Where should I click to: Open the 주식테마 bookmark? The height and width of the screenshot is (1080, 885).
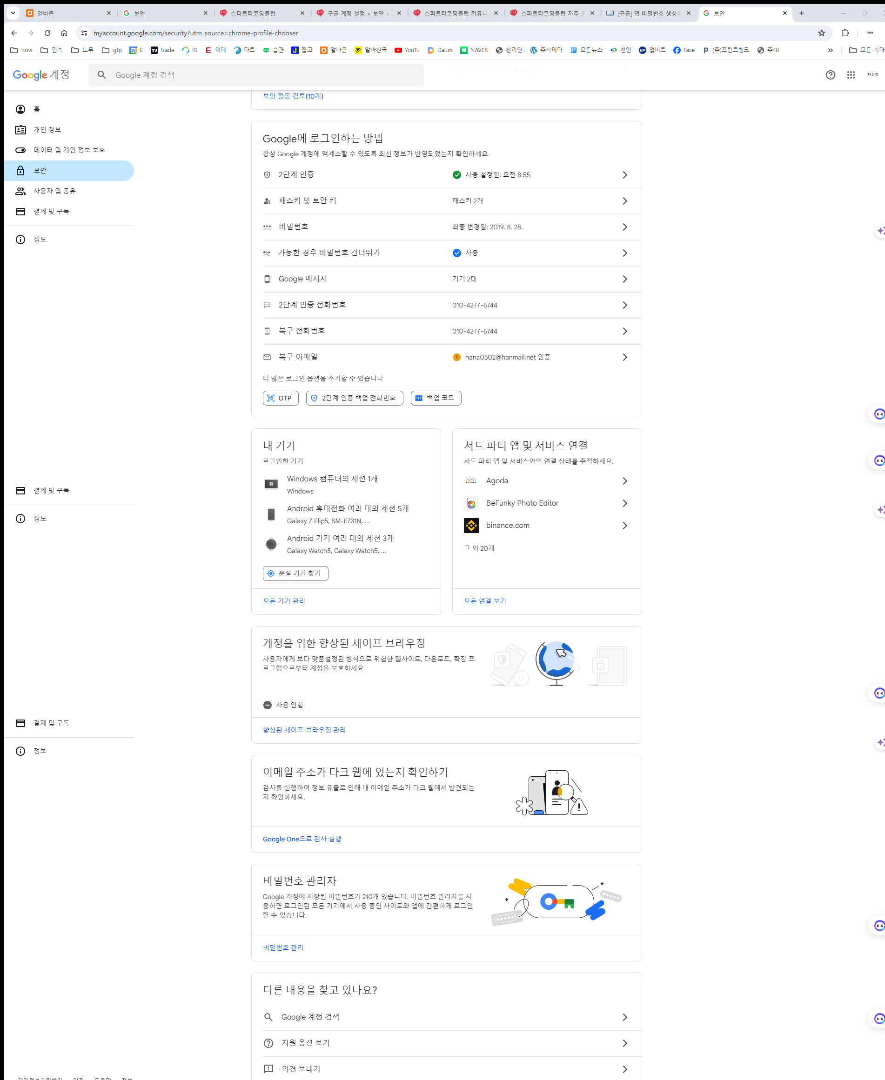pos(546,50)
